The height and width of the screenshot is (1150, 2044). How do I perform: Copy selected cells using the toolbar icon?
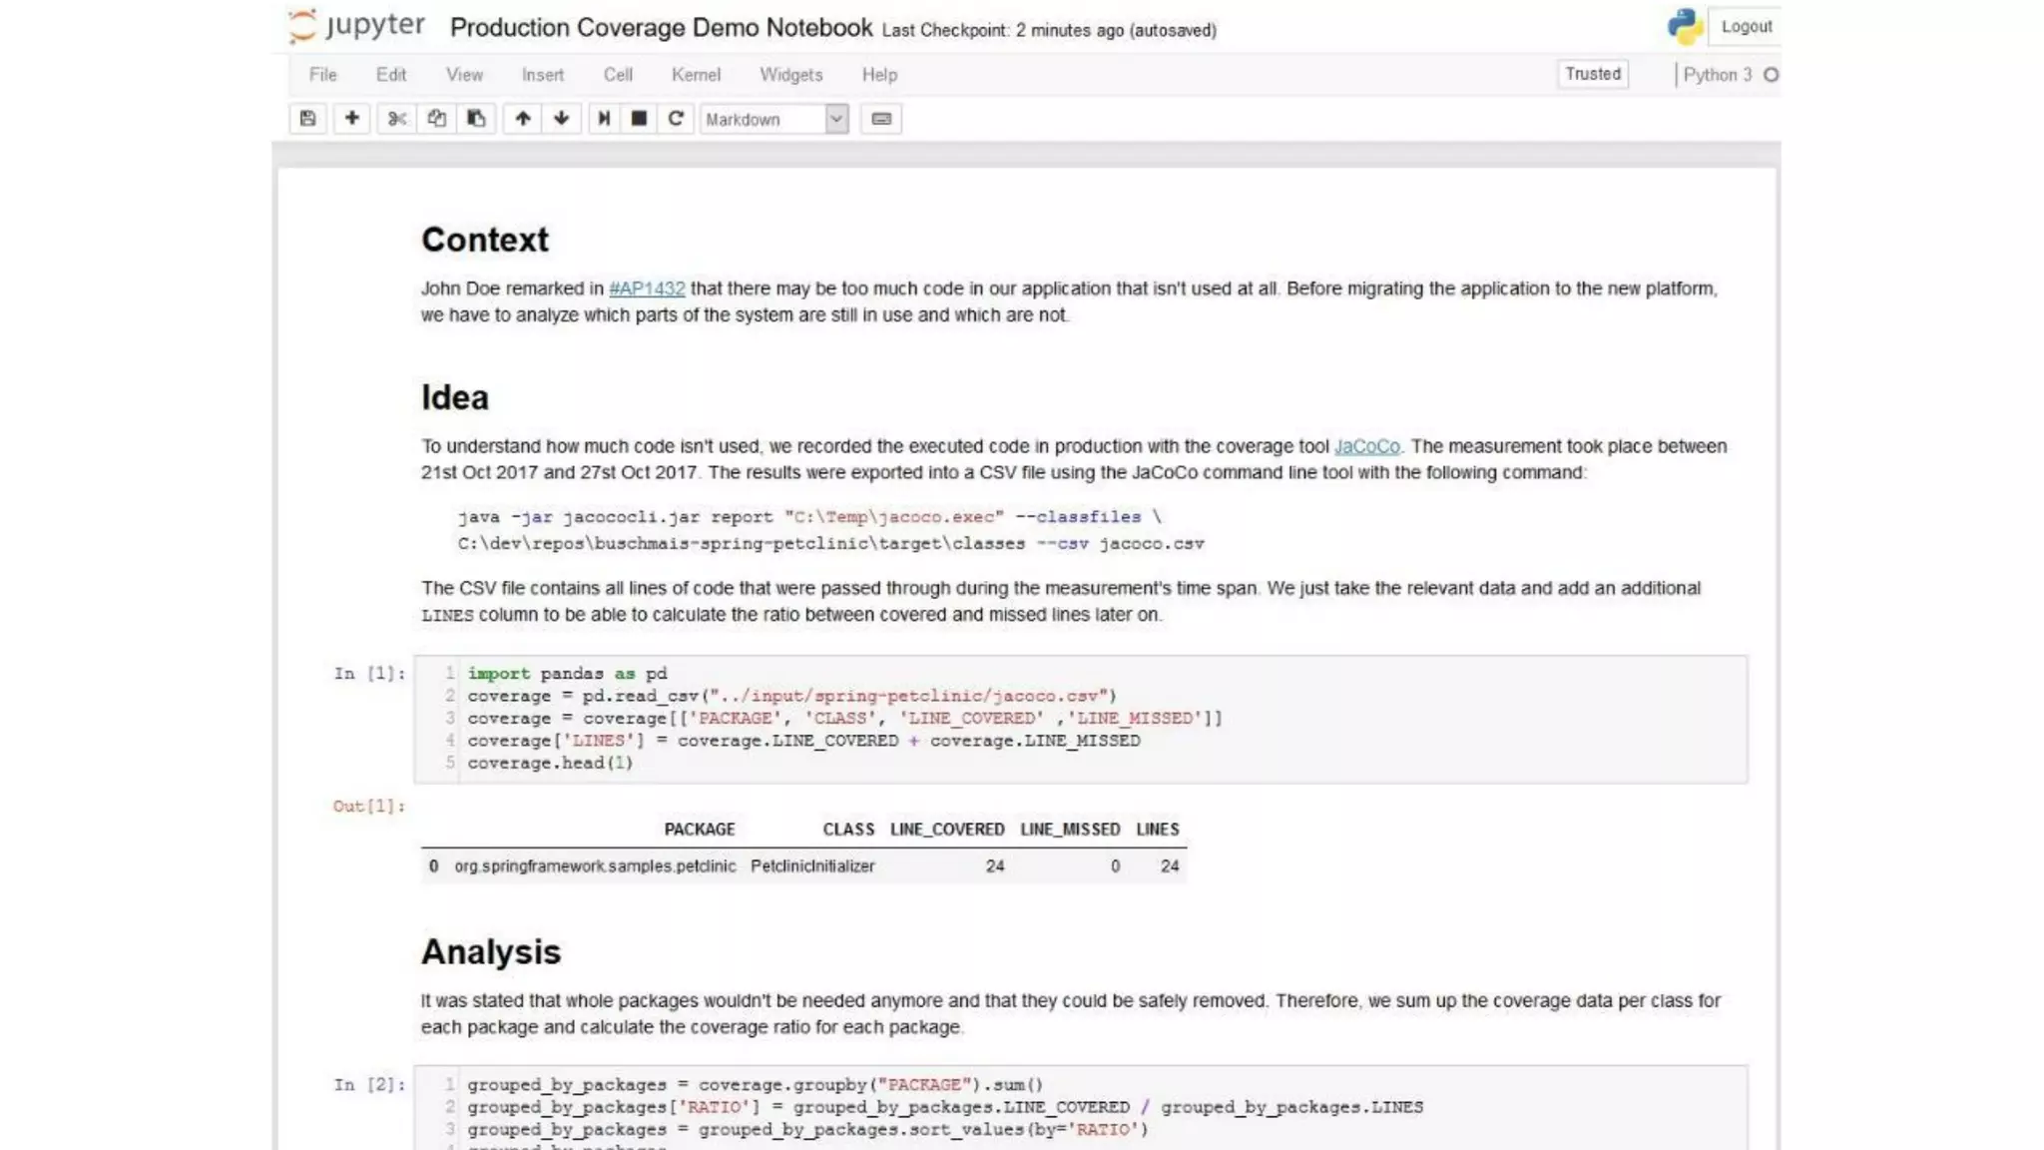point(436,119)
